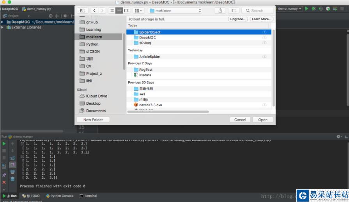Click the concurrency diagram icon in the toolbar
The height and width of the screenshot is (202, 349).
coord(335,9)
